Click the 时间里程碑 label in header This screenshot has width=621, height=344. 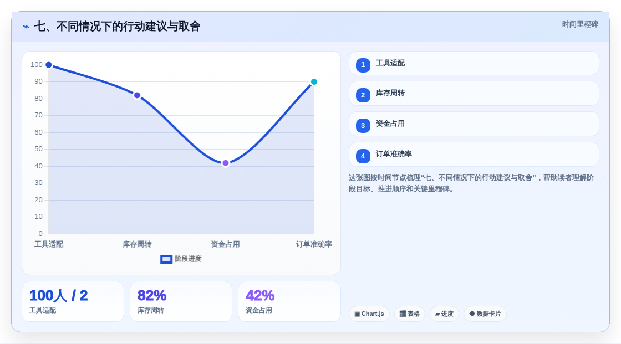point(580,24)
